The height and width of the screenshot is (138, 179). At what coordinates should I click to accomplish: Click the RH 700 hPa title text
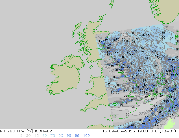(12, 131)
